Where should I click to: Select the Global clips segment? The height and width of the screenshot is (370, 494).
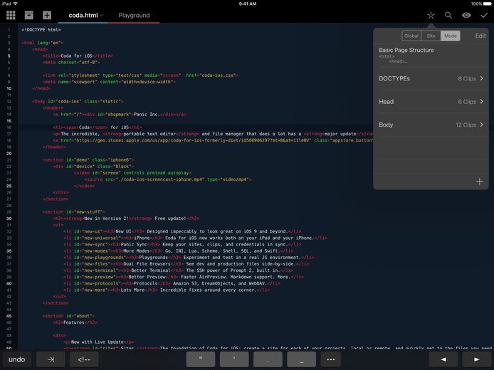click(x=411, y=36)
